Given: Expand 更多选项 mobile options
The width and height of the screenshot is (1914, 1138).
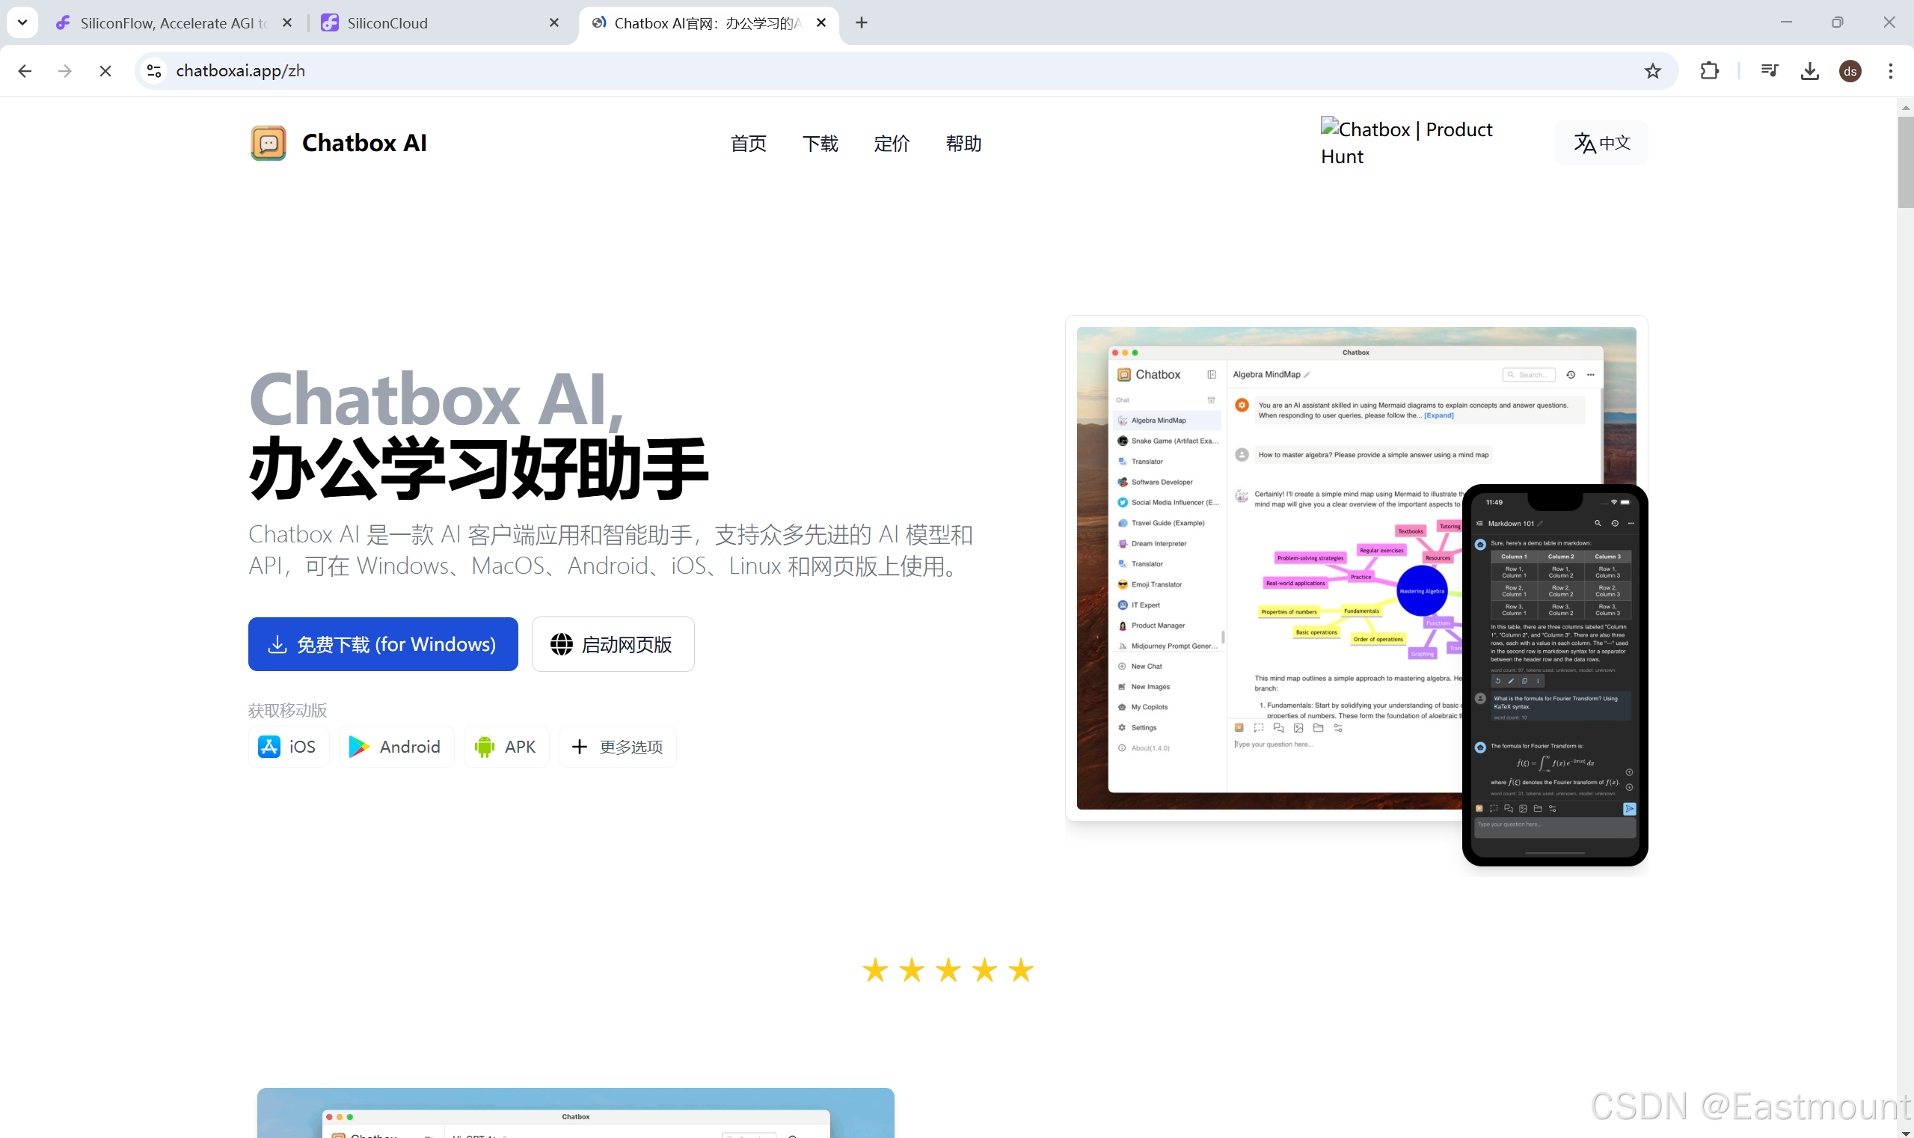Looking at the screenshot, I should 617,746.
